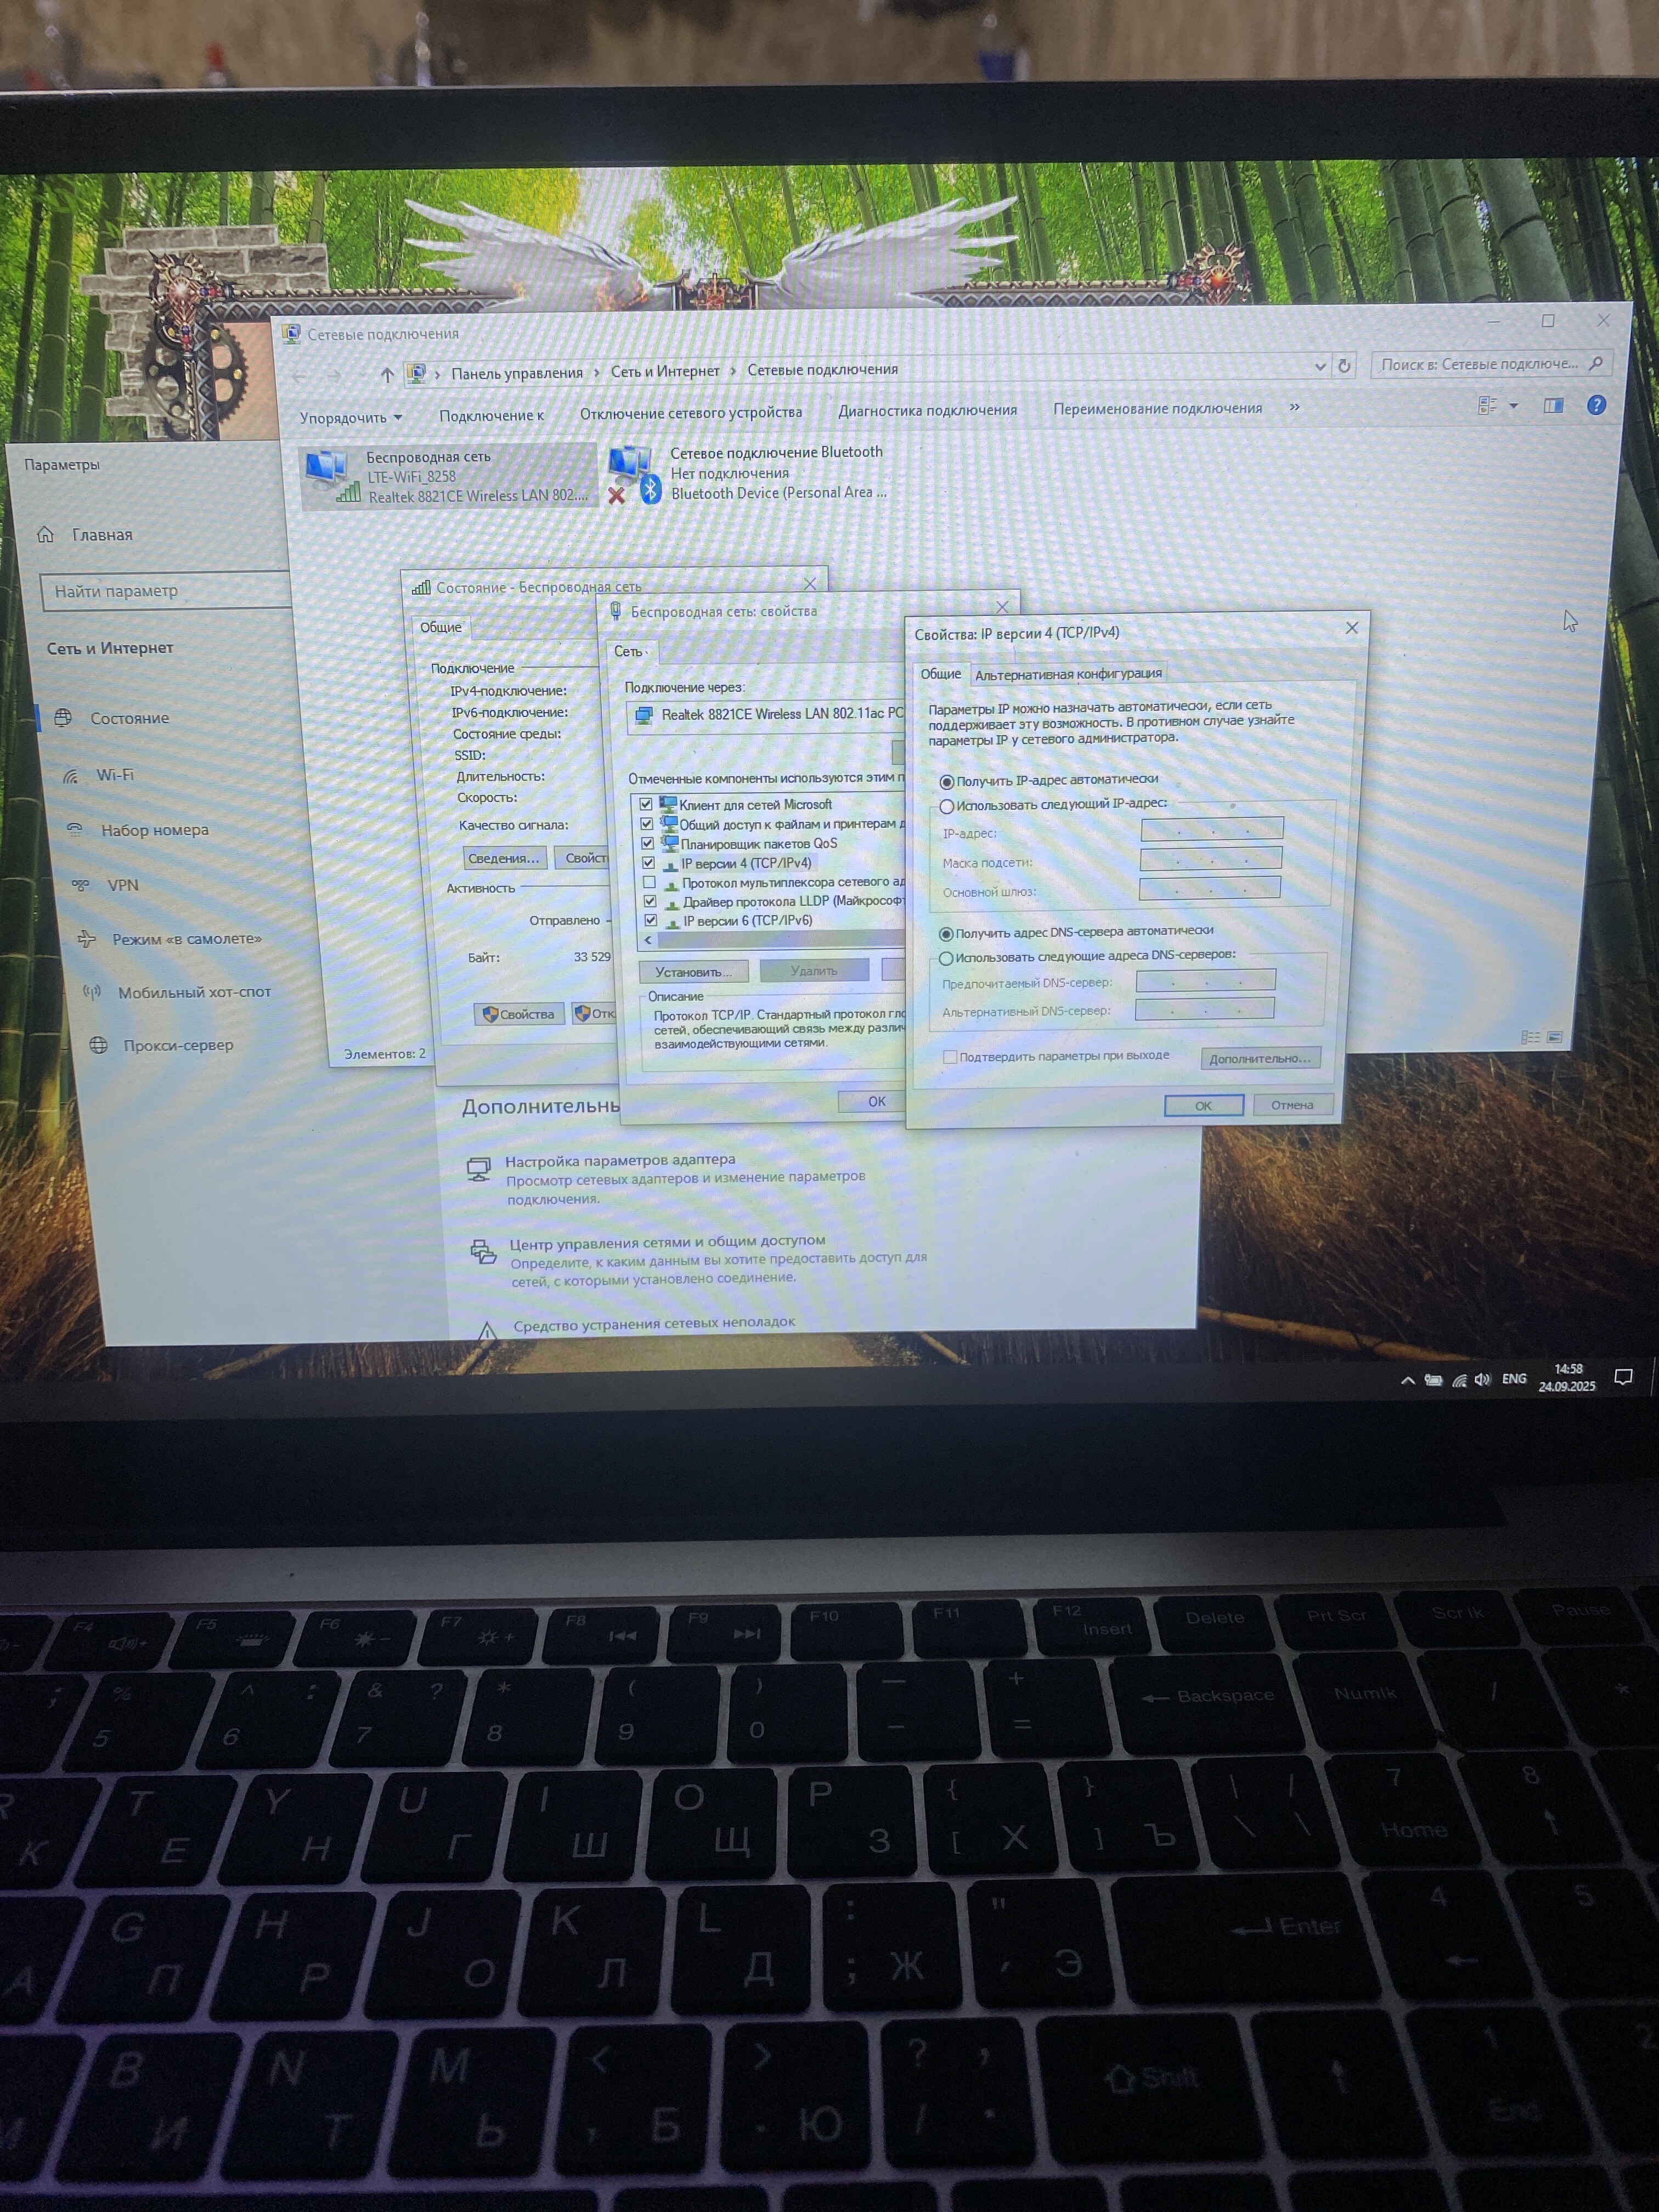Viewport: 1659px width, 2212px height.
Task: Click the Дополнительно button
Action: click(x=1259, y=1058)
